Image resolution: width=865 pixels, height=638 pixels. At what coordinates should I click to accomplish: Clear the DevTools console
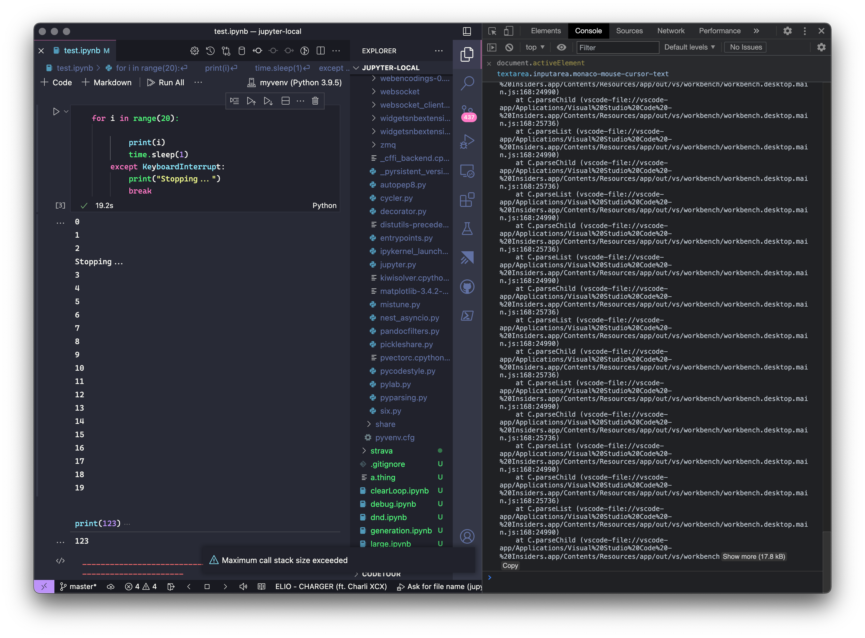[510, 47]
